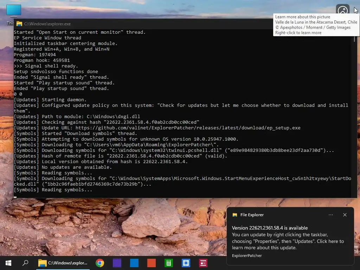Viewport: 360px width, 270px height.
Task: Open the green Calculator app on taskbar
Action: coord(169,263)
